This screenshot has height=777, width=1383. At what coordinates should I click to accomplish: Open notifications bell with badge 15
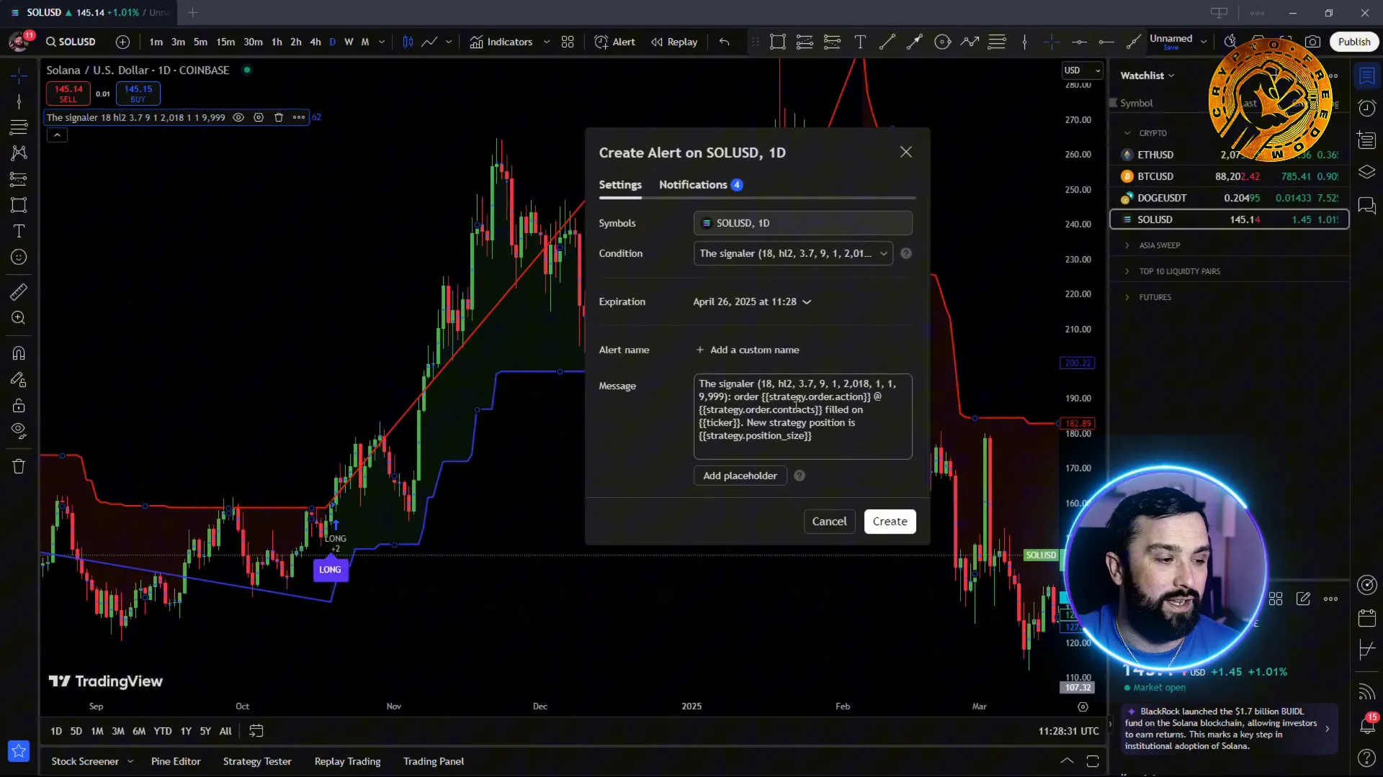(1366, 724)
